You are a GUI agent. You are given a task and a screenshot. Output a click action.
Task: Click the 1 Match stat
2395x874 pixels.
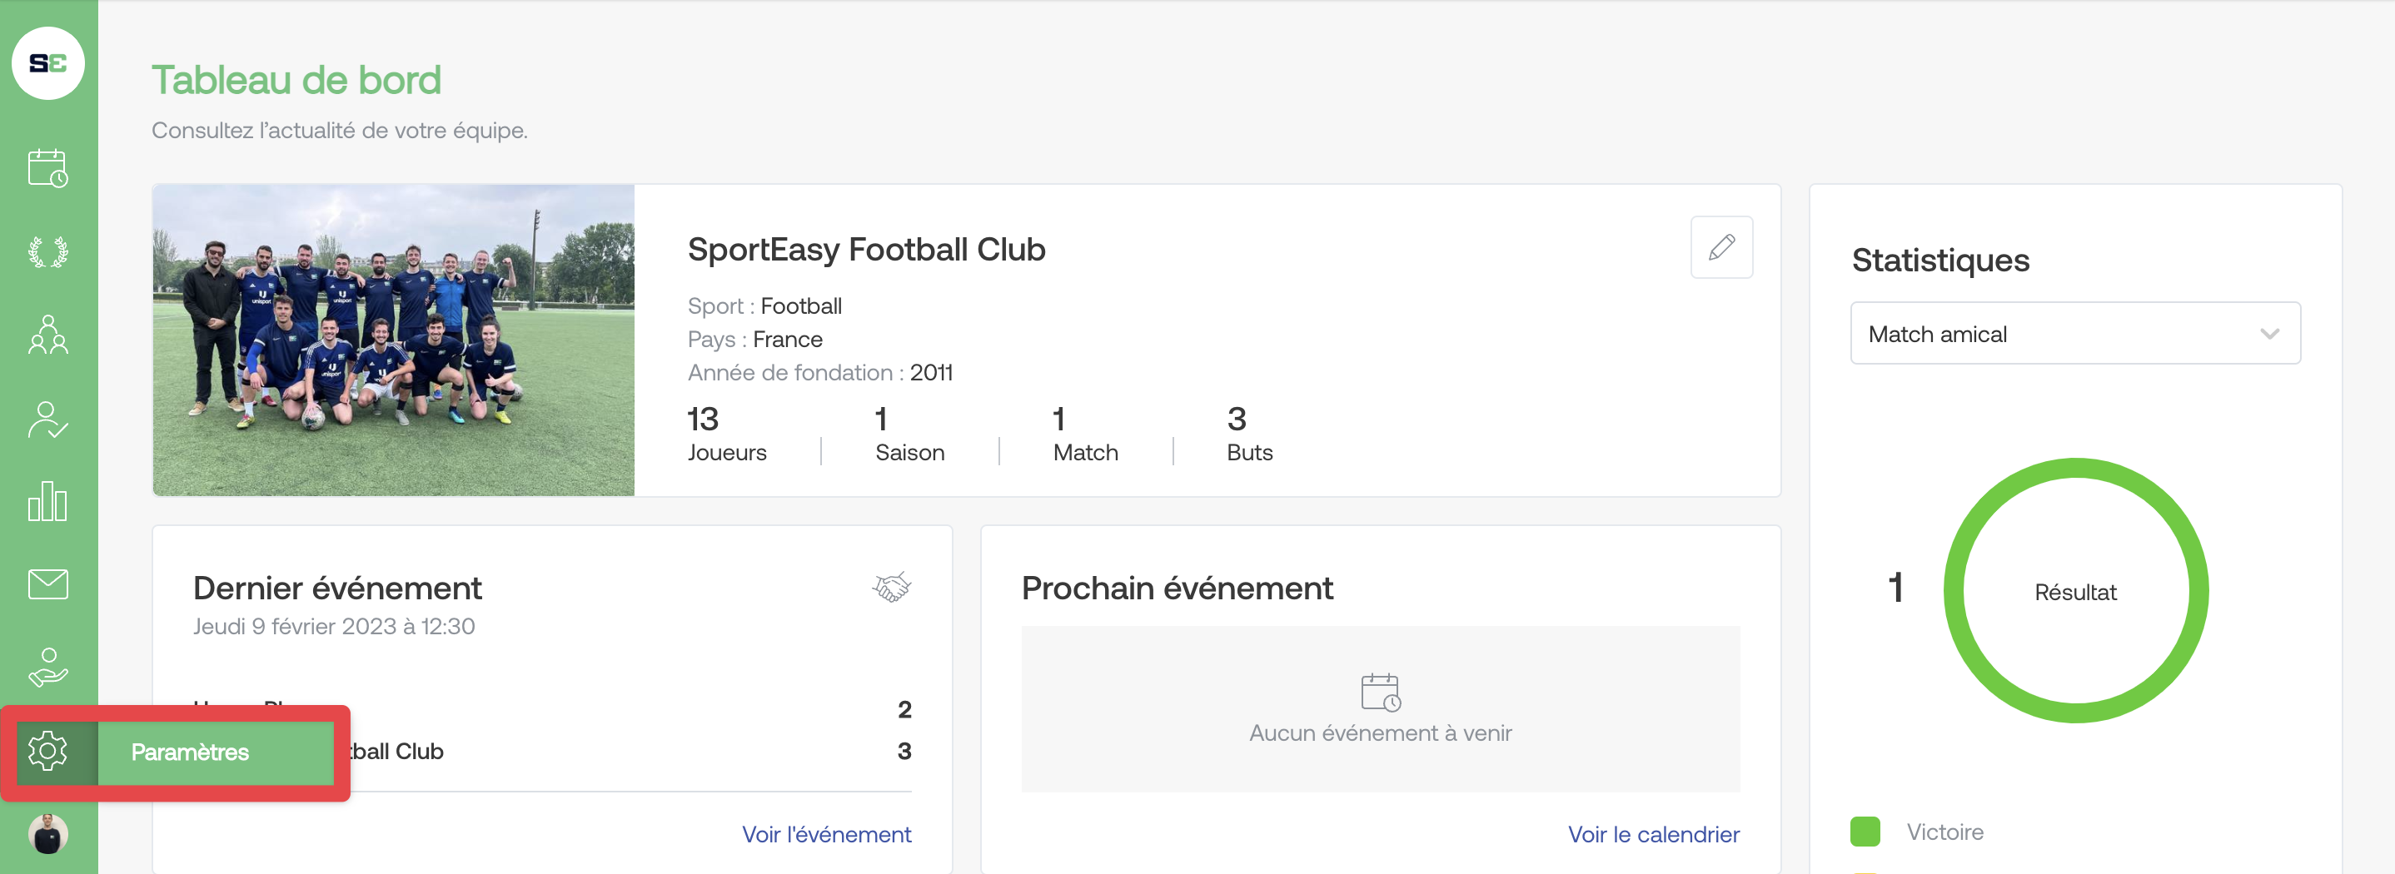[x=1085, y=435]
